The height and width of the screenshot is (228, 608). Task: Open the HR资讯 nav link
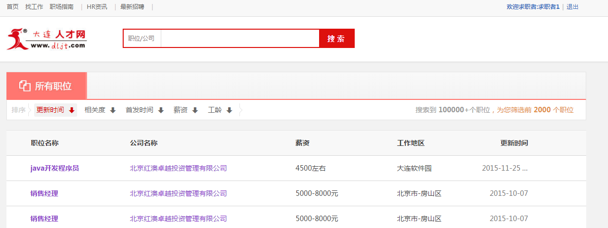click(97, 7)
